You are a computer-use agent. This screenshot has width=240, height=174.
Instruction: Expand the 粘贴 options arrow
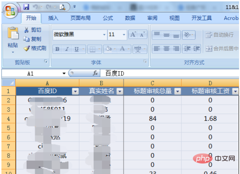13,52
